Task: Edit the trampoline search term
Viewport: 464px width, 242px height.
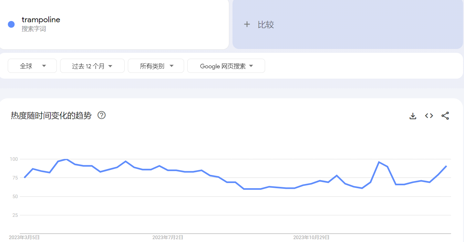Action: coord(41,20)
